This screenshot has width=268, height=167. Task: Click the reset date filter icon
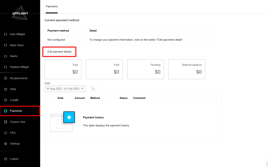pyautogui.click(x=93, y=89)
